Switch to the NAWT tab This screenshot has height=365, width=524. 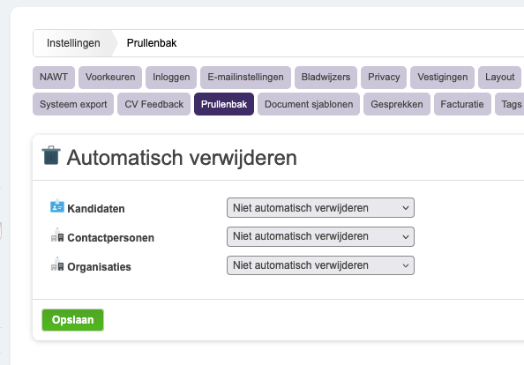54,77
